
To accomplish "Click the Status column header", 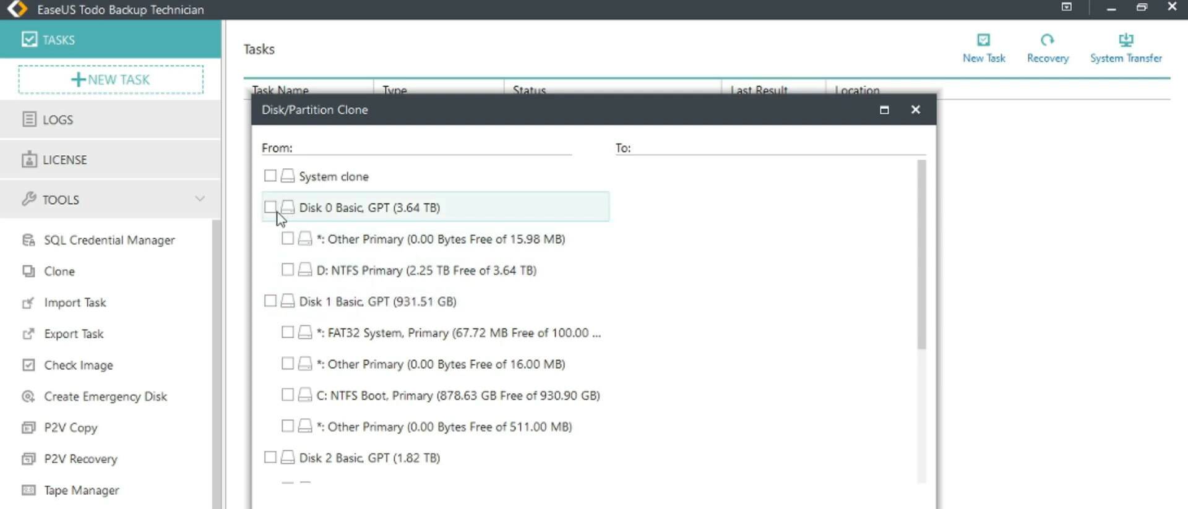I will pos(613,89).
